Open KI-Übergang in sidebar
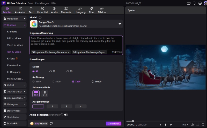Screen dimensions: 207x128 pyautogui.click(x=14, y=72)
